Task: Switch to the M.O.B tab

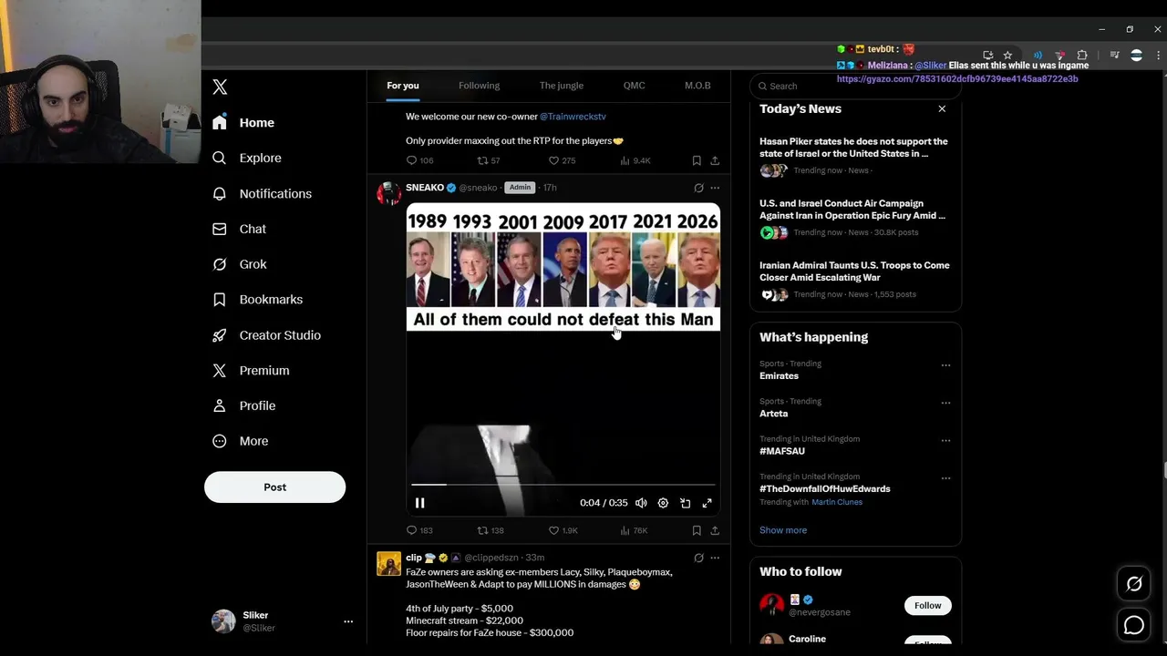Action: (697, 86)
